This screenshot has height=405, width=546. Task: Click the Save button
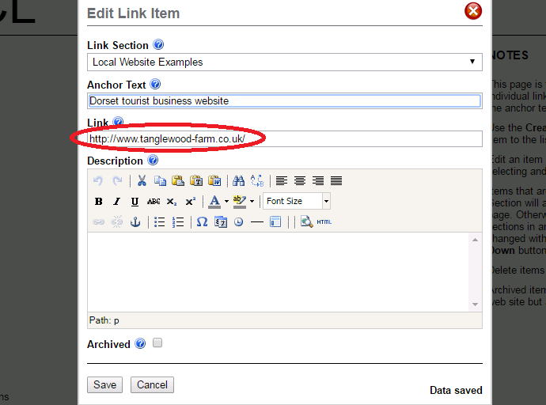tap(104, 384)
